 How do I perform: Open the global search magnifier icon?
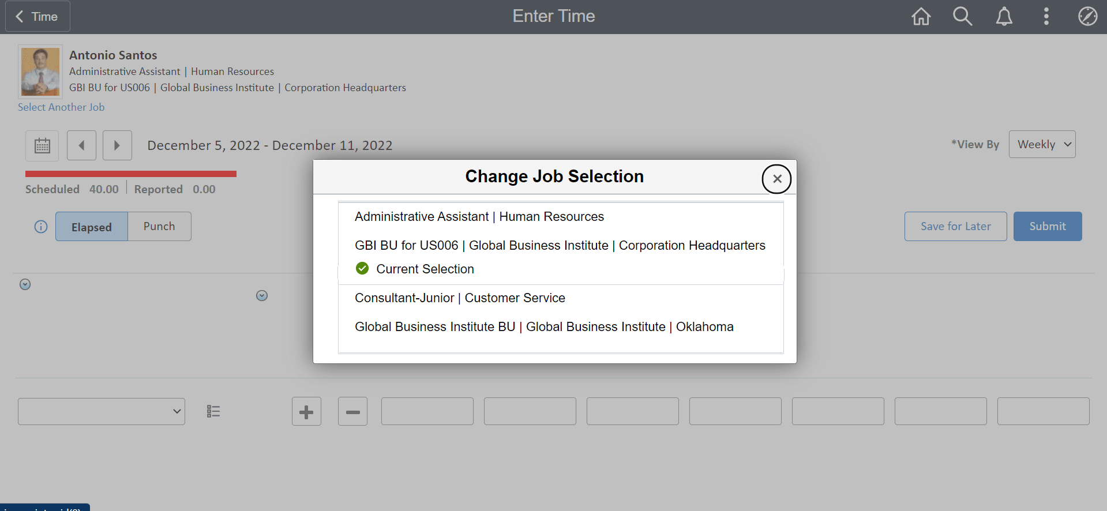click(962, 16)
